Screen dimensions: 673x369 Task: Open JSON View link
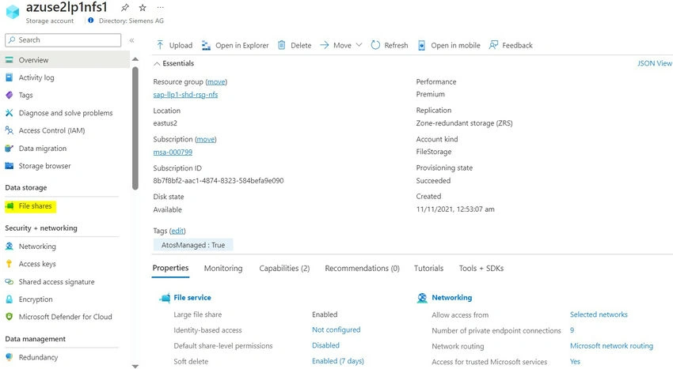coord(655,63)
